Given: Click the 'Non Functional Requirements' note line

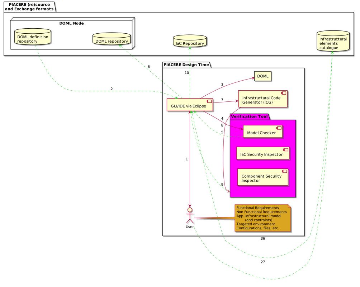Looking at the screenshot, I should [261, 212].
